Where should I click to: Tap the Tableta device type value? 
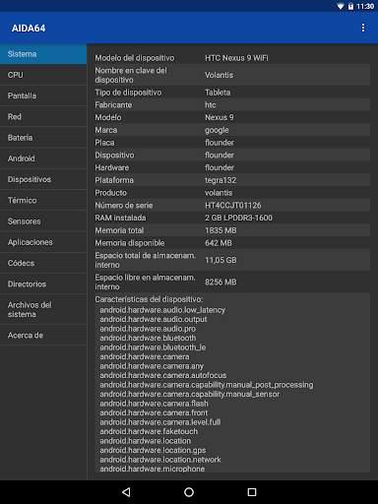coord(218,93)
